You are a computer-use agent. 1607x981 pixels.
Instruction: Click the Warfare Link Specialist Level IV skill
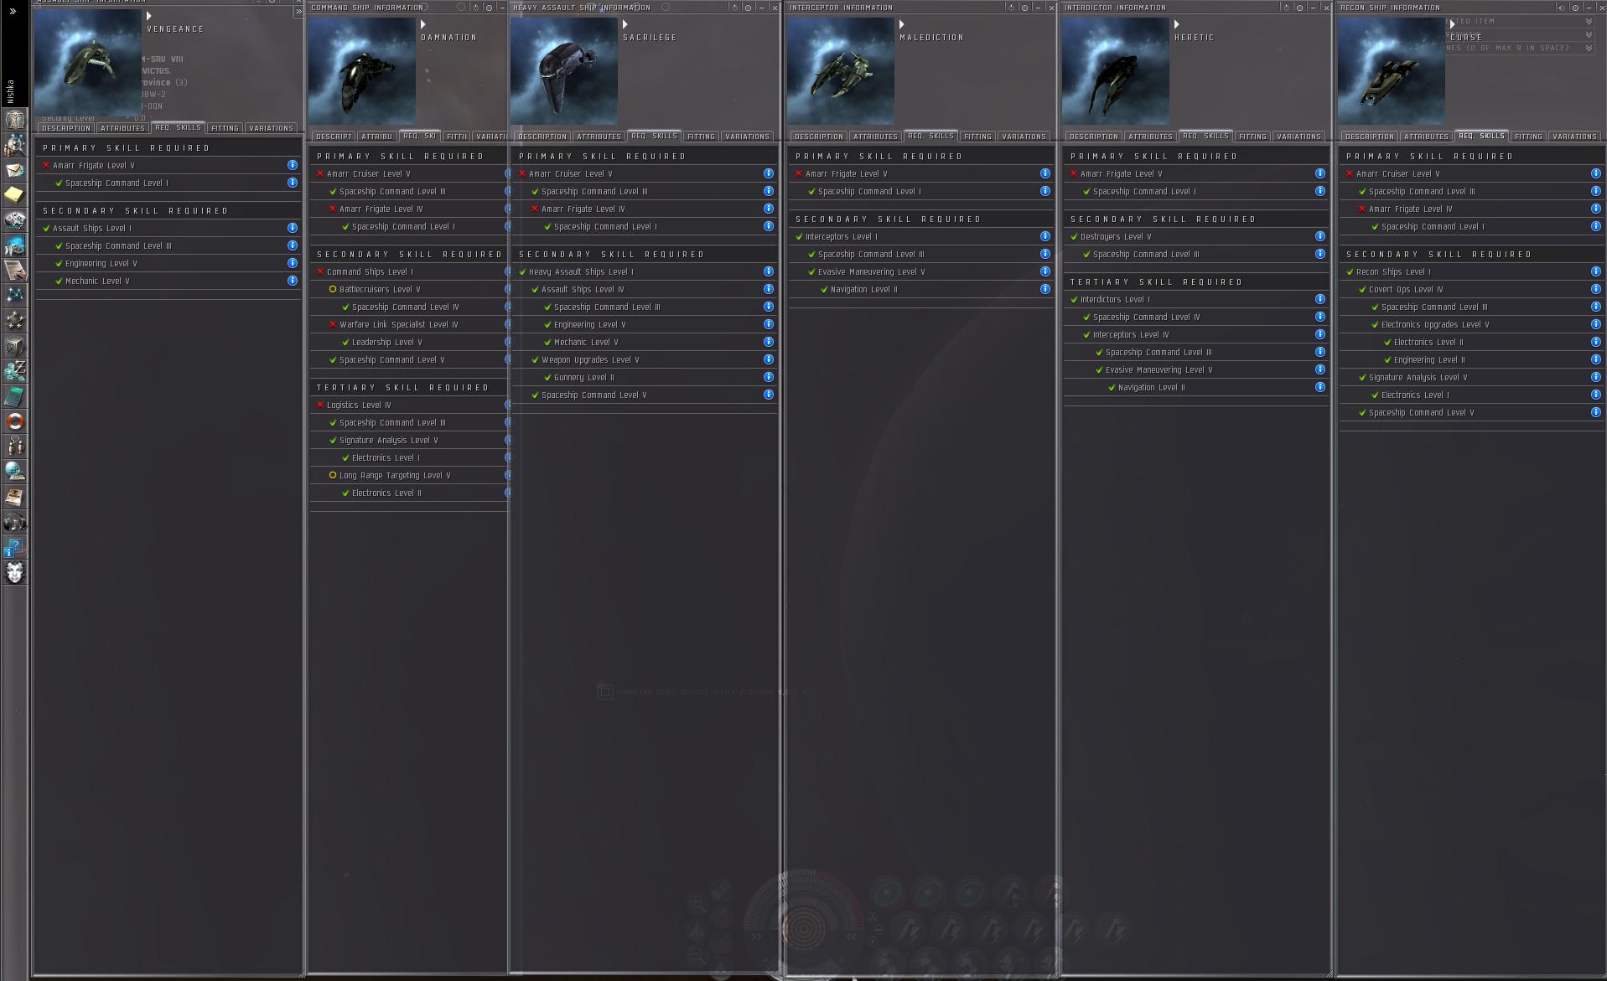408,324
